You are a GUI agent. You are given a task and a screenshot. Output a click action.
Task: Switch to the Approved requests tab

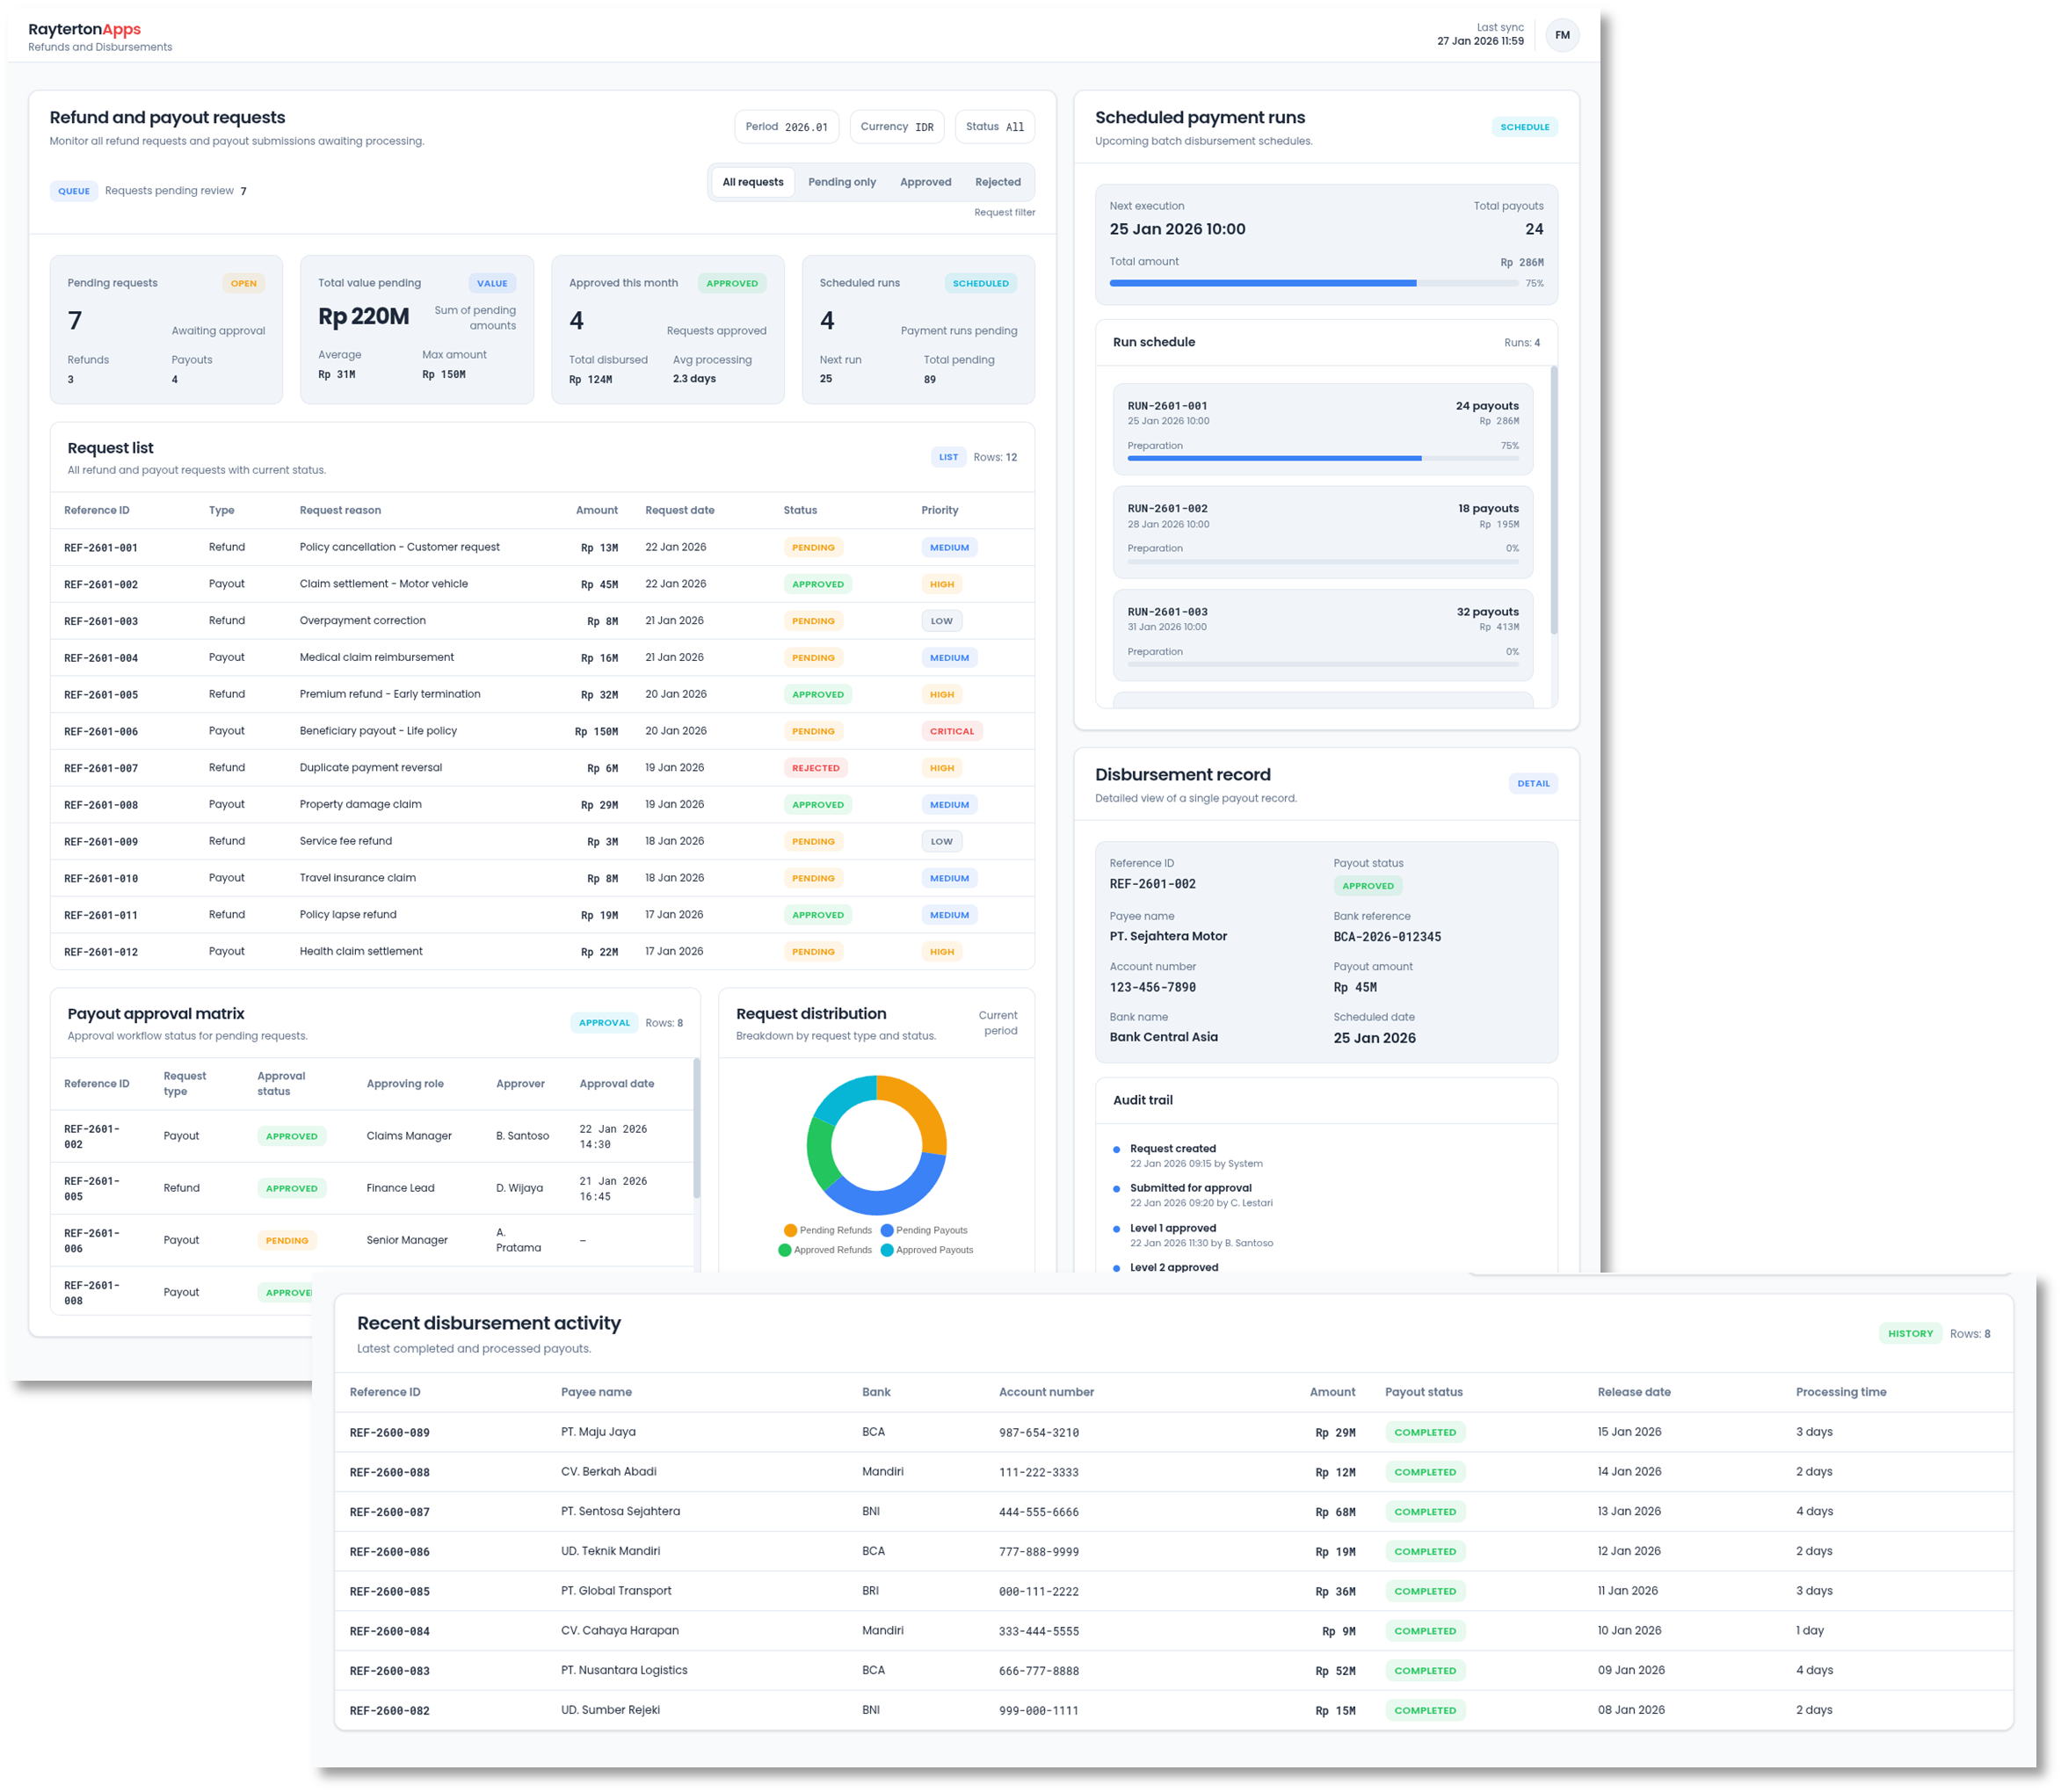coord(925,182)
